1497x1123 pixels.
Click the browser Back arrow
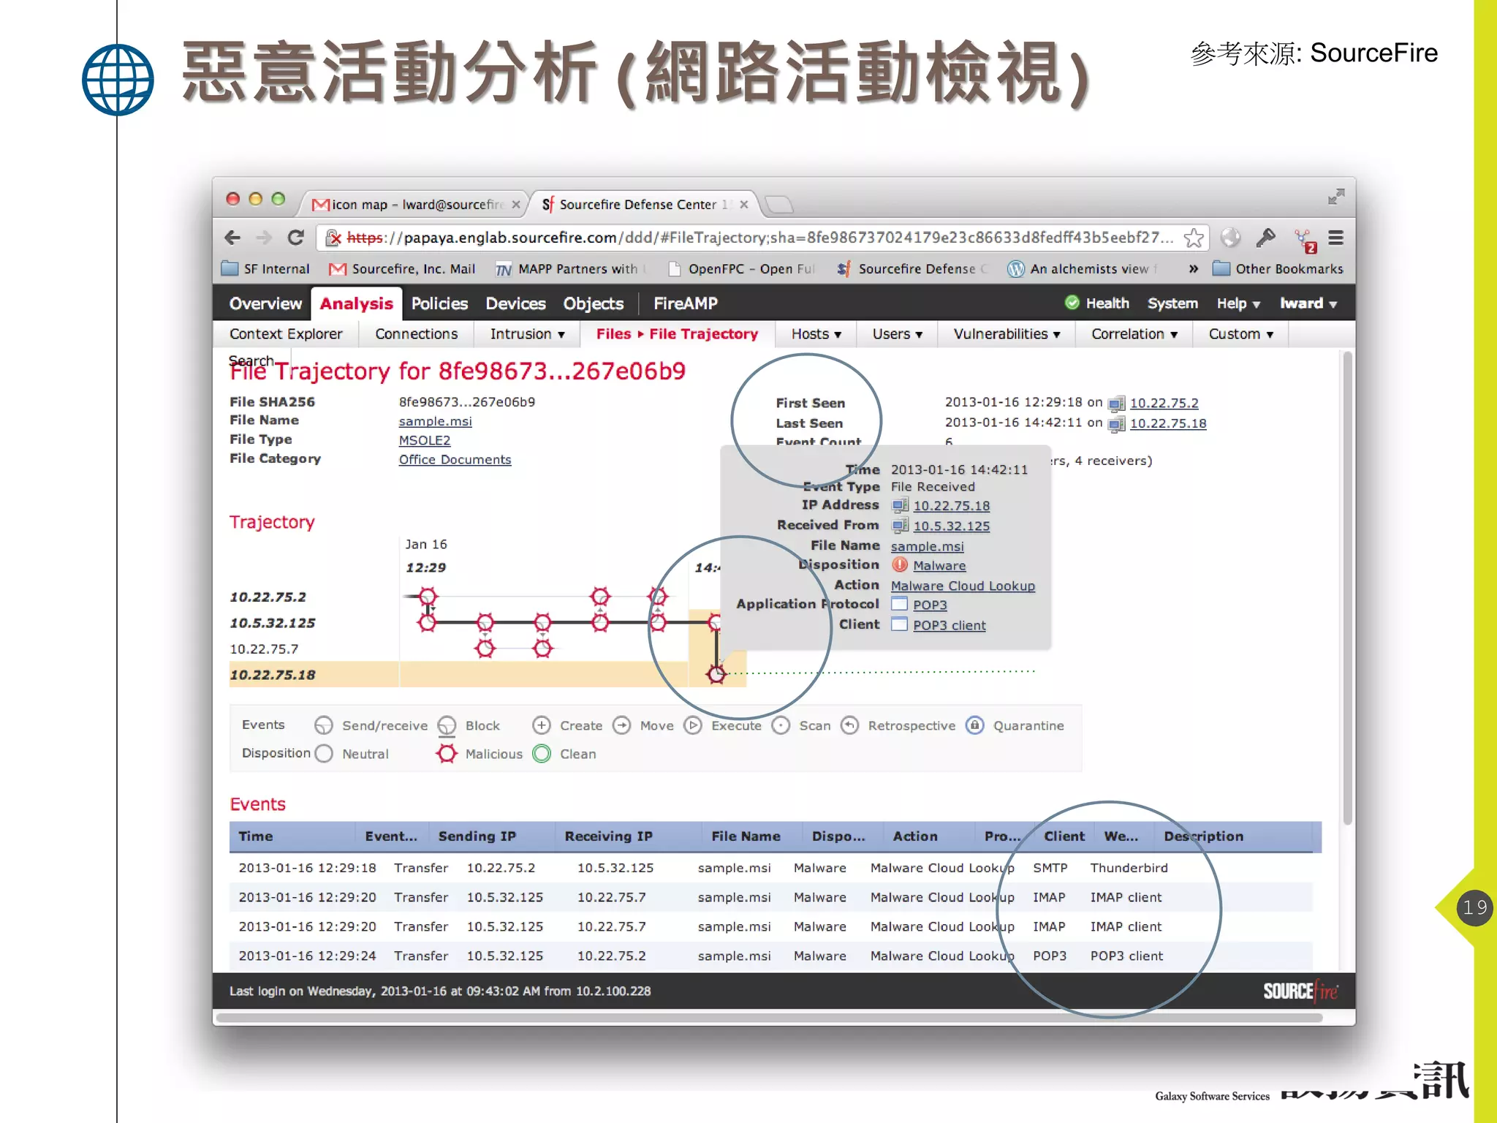(x=232, y=238)
